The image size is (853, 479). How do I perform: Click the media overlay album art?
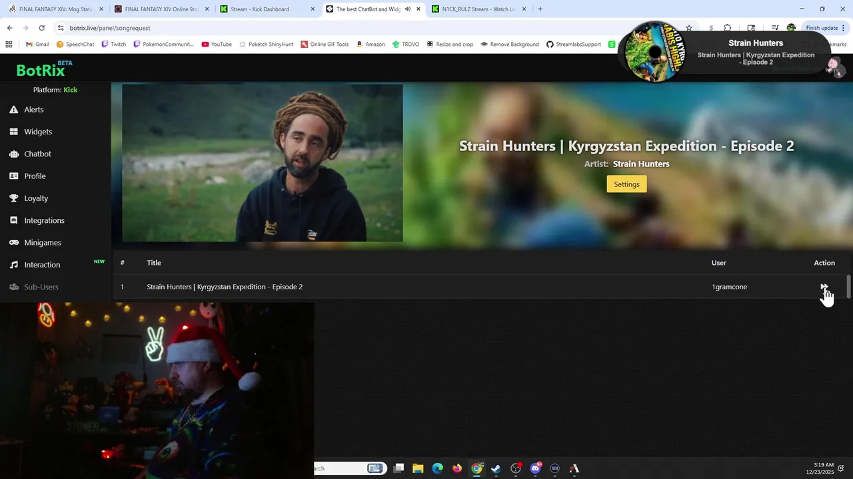(x=655, y=53)
